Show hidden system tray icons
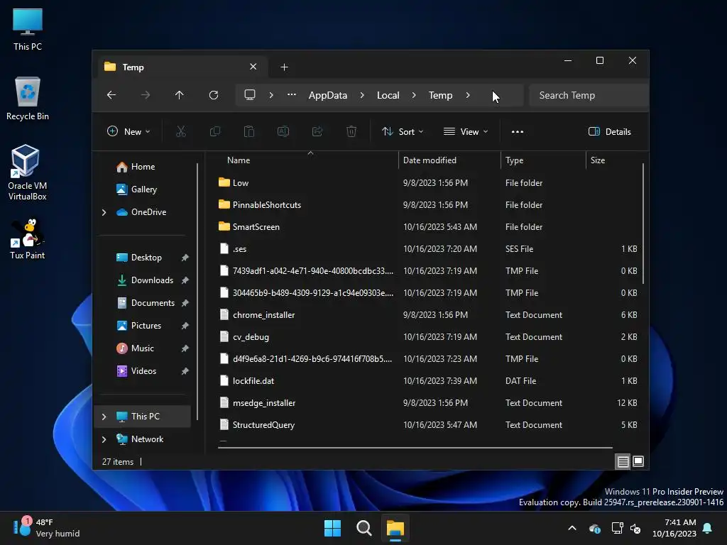 (x=572, y=528)
